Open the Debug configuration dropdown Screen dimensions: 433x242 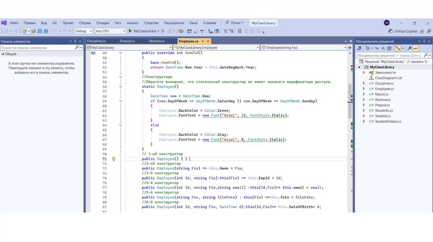[x=83, y=31]
